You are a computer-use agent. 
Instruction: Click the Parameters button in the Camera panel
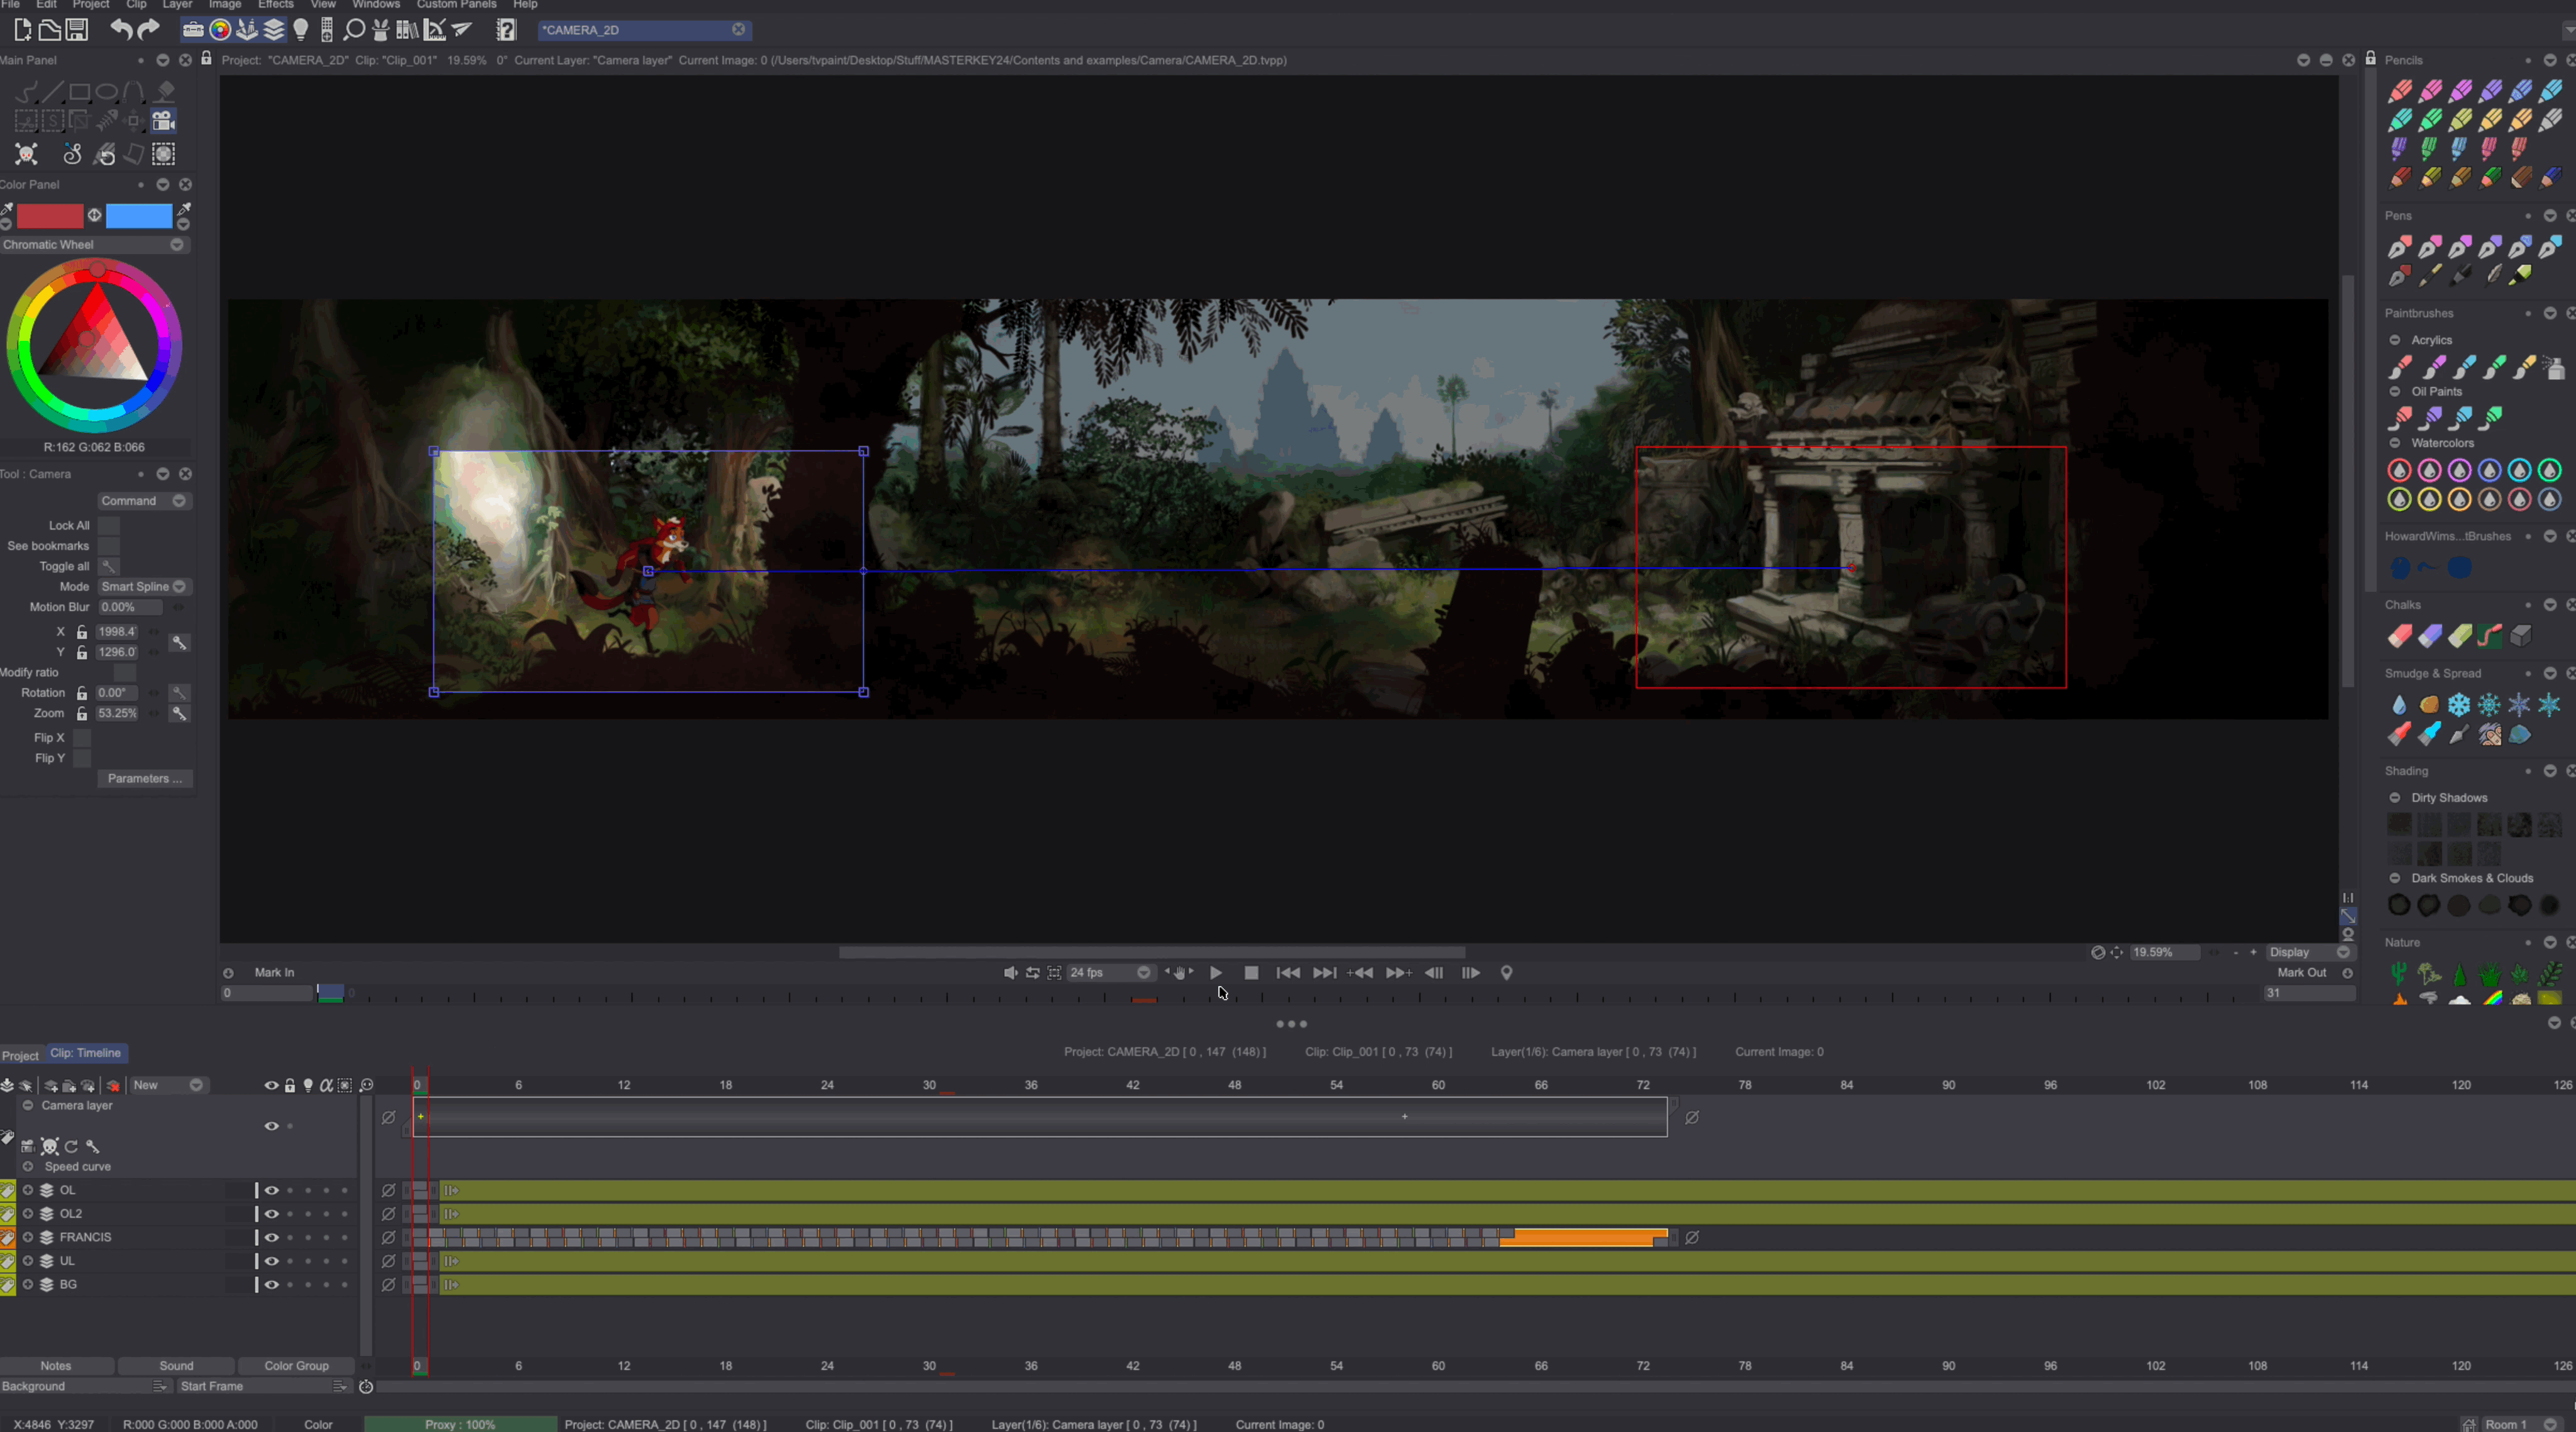pyautogui.click(x=144, y=778)
